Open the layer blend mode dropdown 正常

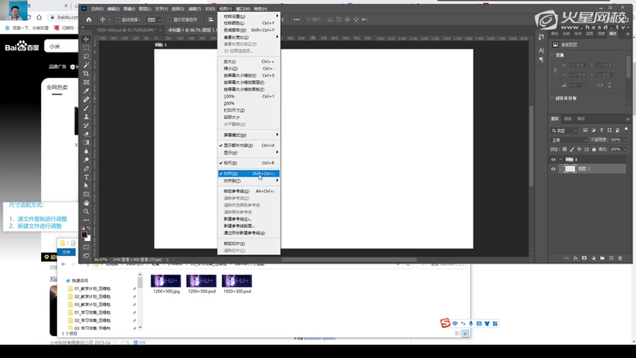click(569, 140)
